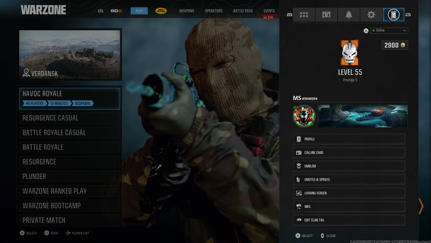Open notifications bell icon

(x=348, y=15)
